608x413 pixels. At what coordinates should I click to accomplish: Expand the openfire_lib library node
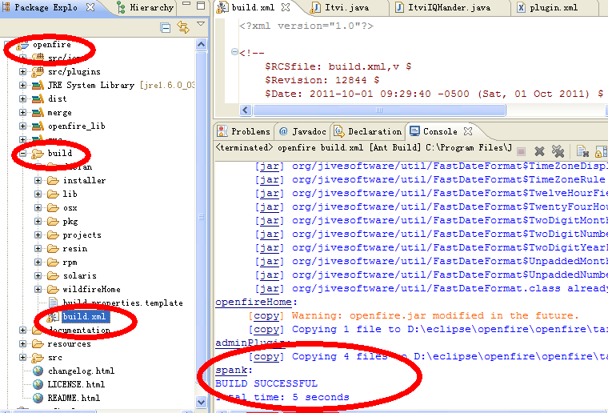point(22,126)
